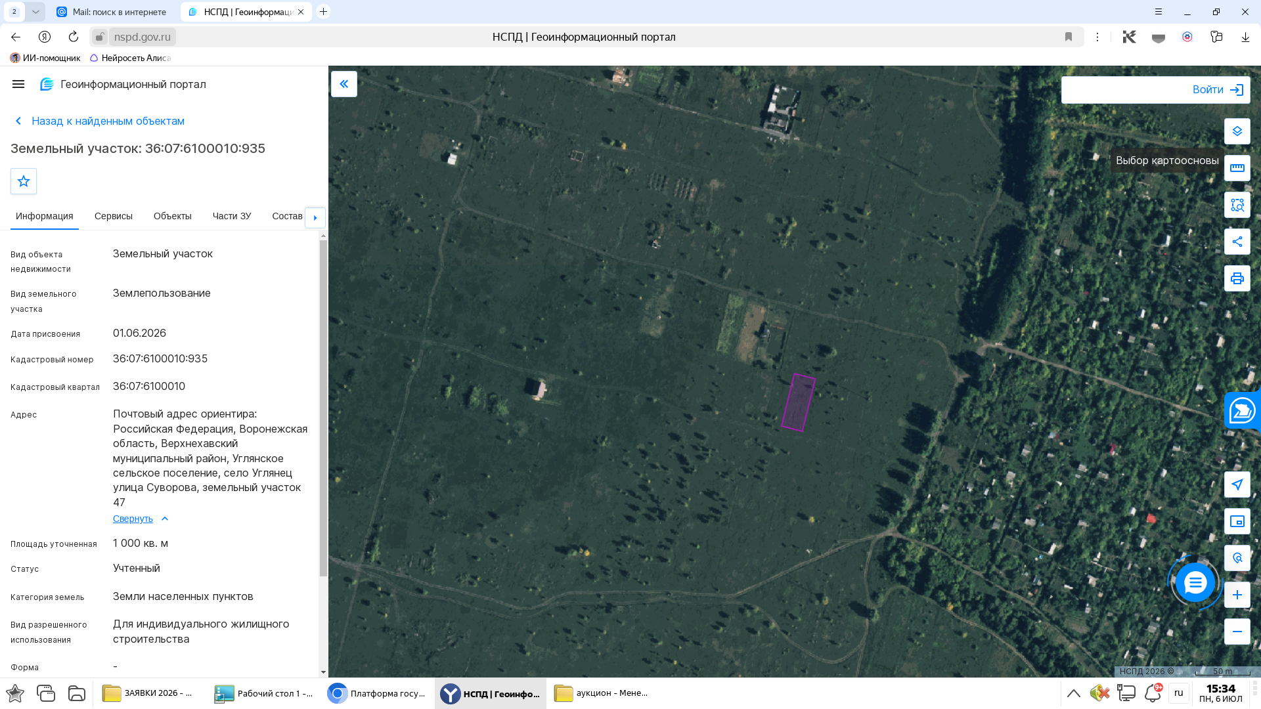Open the hamburger menu of the portal
Viewport: 1261px width, 709px height.
[x=18, y=84]
